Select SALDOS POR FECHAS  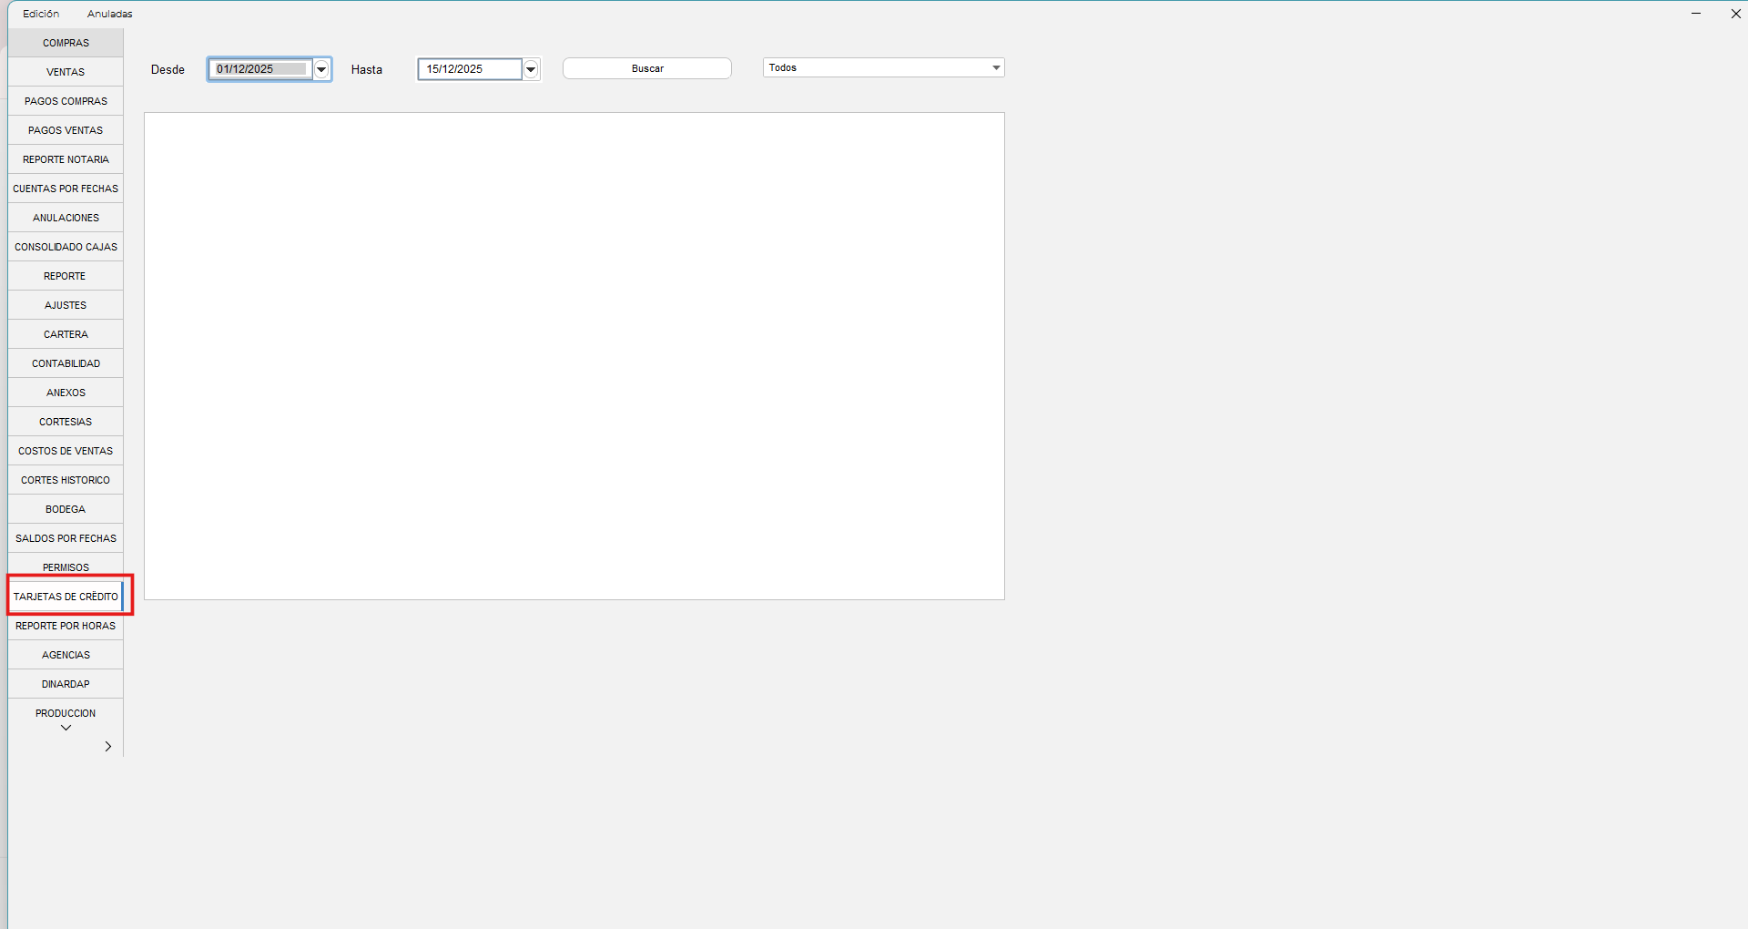[x=65, y=537]
